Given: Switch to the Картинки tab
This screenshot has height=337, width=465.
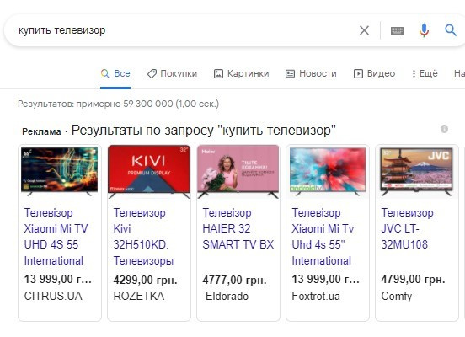Looking at the screenshot, I should tap(242, 73).
